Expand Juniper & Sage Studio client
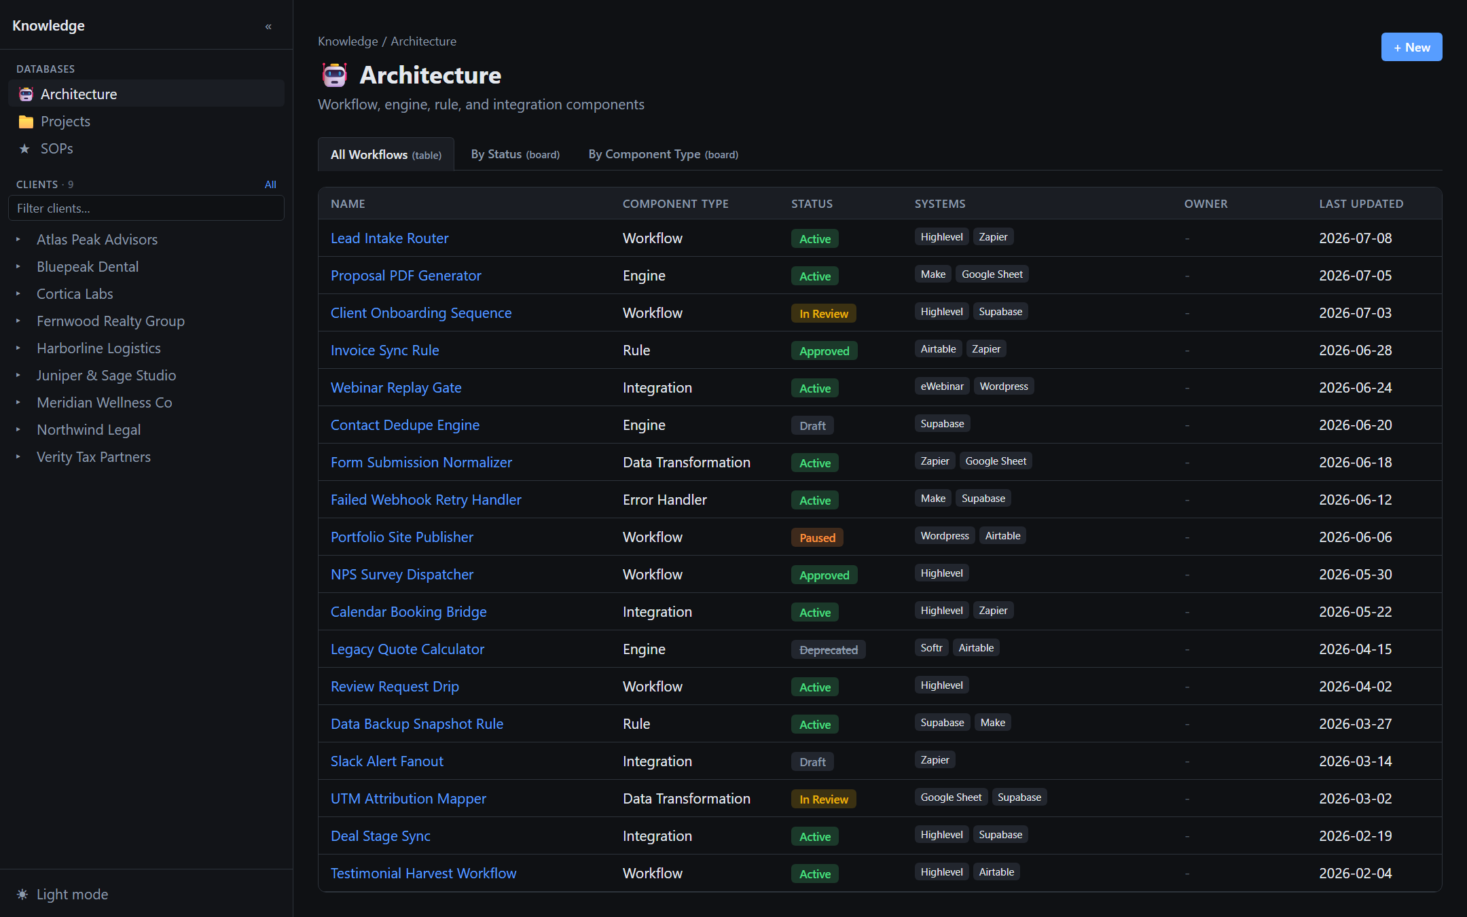Viewport: 1467px width, 917px height. (18, 376)
